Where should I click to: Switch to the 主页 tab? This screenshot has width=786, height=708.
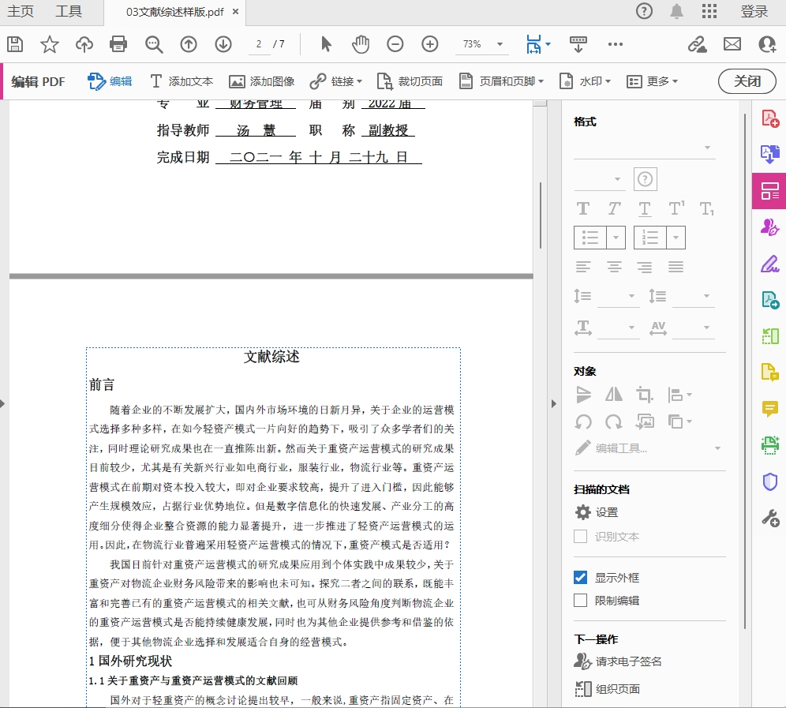coord(21,11)
